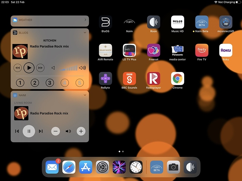Tap the Wi-Fi status icon

pyautogui.click(x=216, y=2)
